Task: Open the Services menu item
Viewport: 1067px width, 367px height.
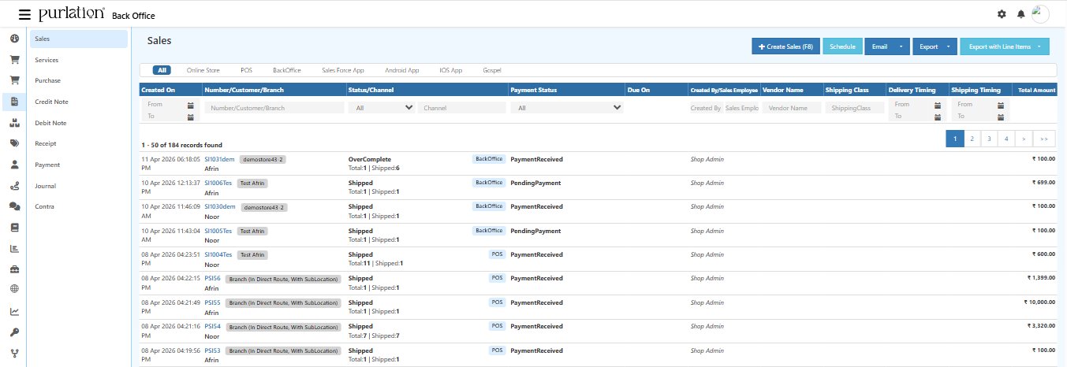Action: click(78, 60)
